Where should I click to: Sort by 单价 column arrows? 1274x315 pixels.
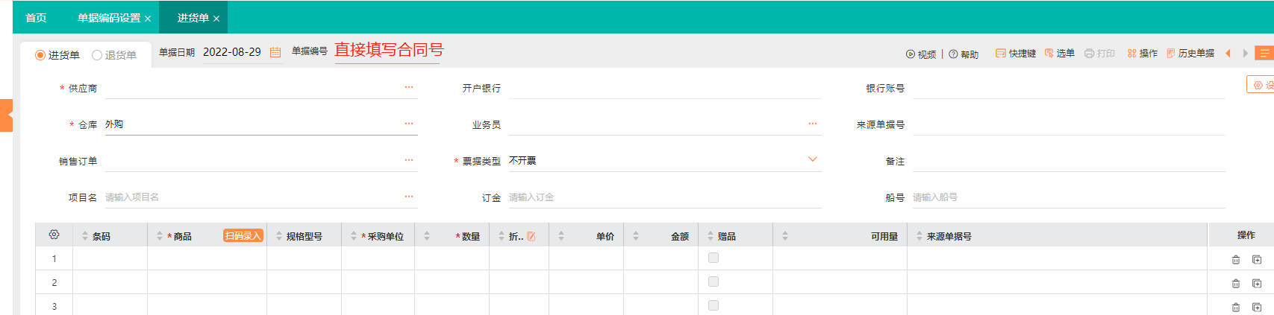(x=561, y=236)
